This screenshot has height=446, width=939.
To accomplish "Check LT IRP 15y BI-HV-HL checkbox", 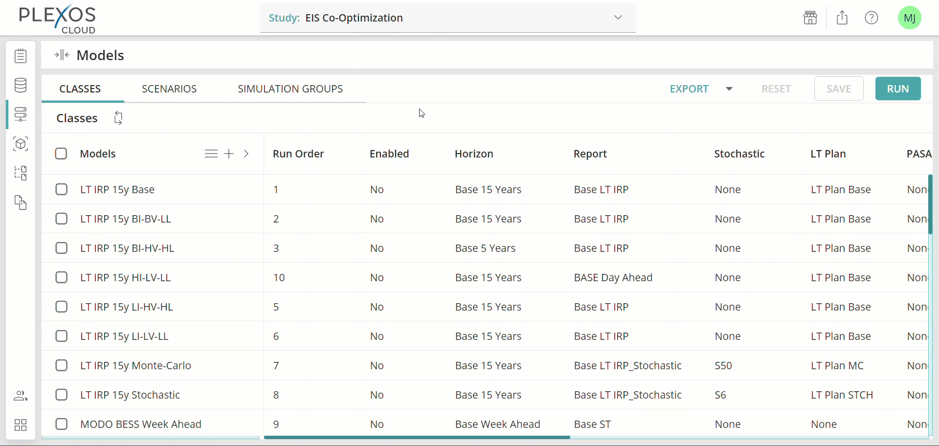I will [x=62, y=248].
